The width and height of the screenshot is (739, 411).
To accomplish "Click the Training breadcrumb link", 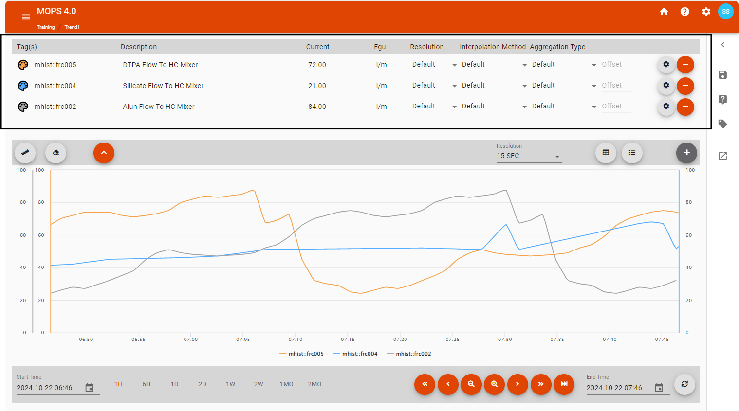I will click(x=46, y=27).
